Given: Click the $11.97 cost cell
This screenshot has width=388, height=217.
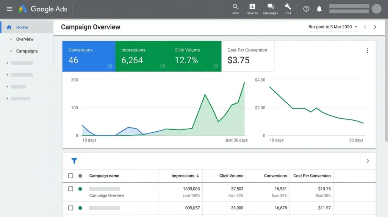Looking at the screenshot, I should click(324, 208).
